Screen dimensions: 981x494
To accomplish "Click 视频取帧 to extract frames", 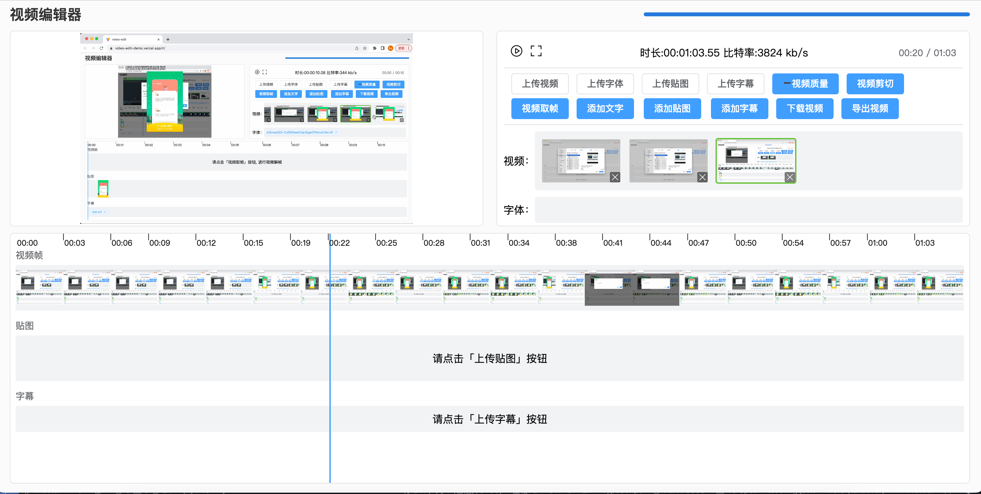I will tap(540, 109).
